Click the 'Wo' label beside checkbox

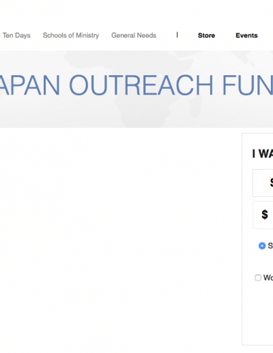coord(268,278)
